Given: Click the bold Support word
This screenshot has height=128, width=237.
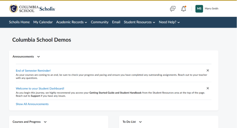Looking at the screenshot, I should (x=35, y=96).
